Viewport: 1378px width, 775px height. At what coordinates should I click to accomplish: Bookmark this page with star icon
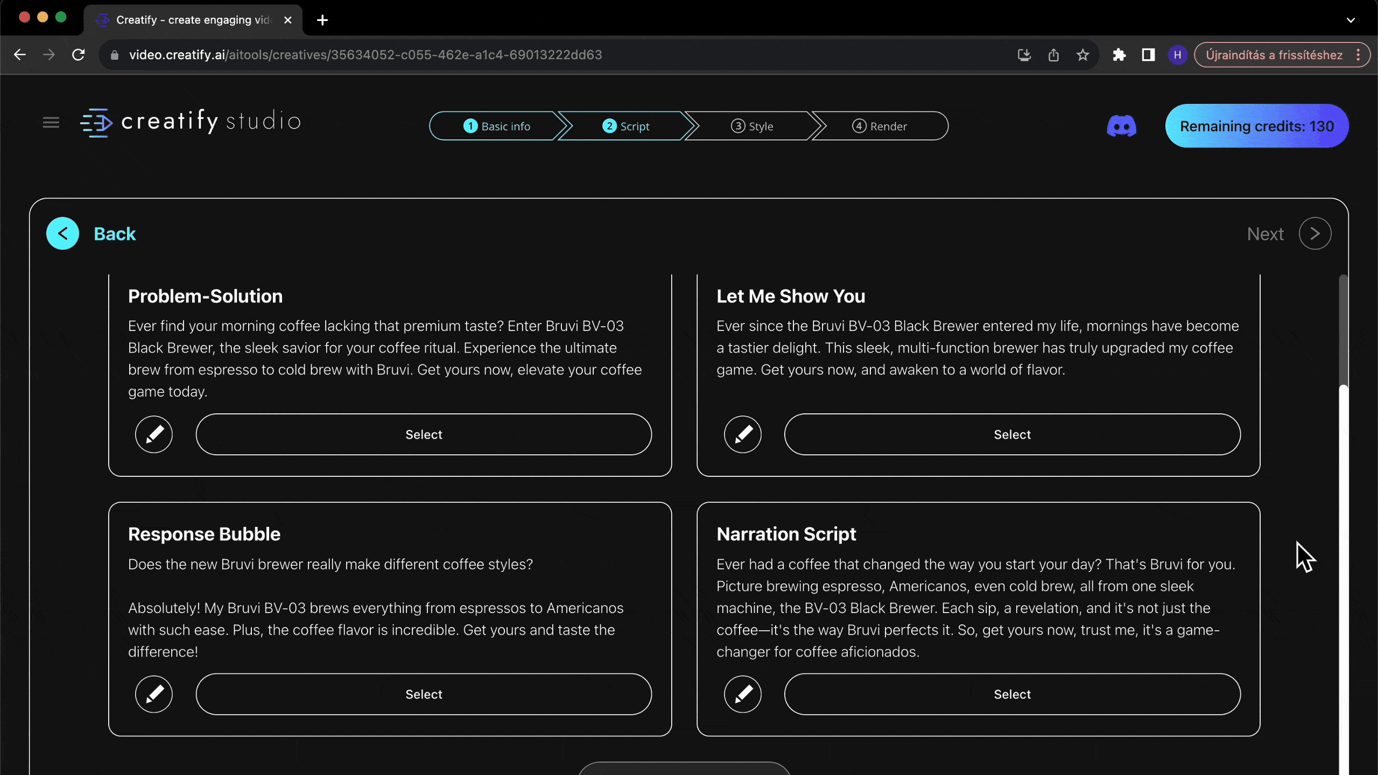pos(1082,55)
